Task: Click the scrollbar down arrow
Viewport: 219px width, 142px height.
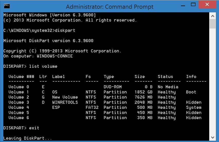Action: point(213,138)
